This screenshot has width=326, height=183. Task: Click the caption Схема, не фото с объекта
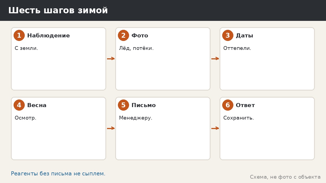click(x=285, y=177)
